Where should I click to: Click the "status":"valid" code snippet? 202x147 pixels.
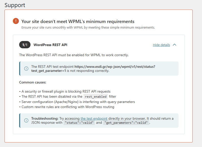(79, 123)
